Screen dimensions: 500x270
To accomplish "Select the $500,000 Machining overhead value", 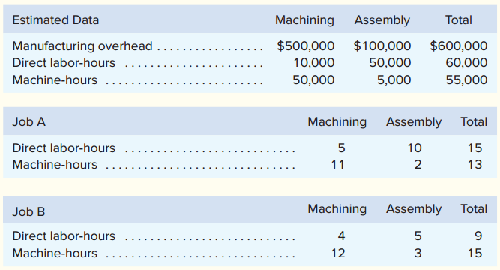I will [x=306, y=46].
